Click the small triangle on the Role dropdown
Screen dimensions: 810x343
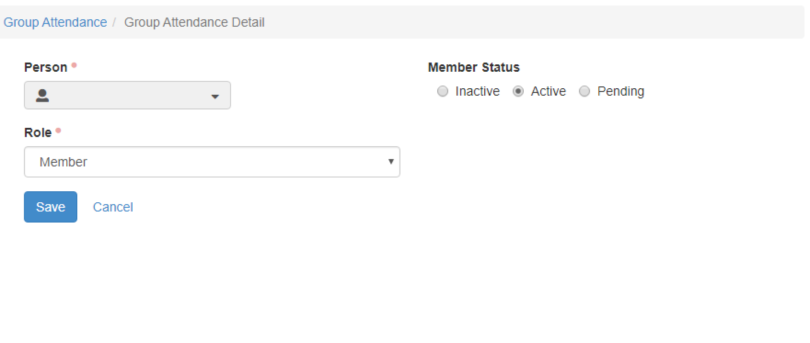pyautogui.click(x=391, y=161)
